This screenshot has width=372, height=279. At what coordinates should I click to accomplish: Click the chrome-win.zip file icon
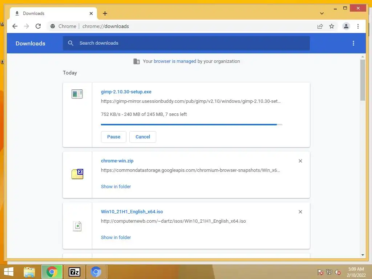tap(77, 174)
